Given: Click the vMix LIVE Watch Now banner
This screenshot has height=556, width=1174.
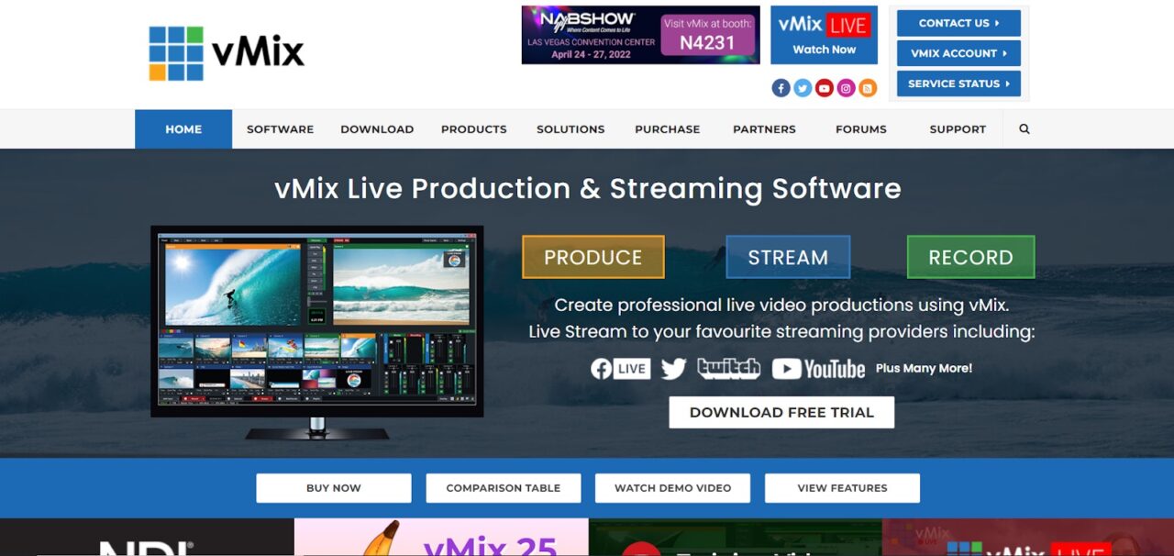Looking at the screenshot, I should click(x=824, y=35).
